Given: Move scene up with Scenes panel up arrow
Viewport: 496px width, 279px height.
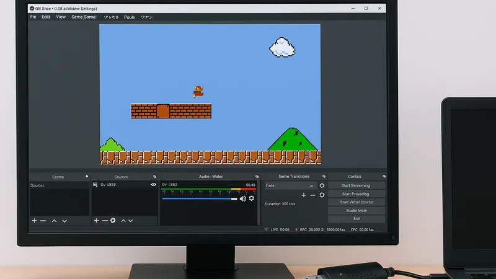Looking at the screenshot, I should (54, 221).
